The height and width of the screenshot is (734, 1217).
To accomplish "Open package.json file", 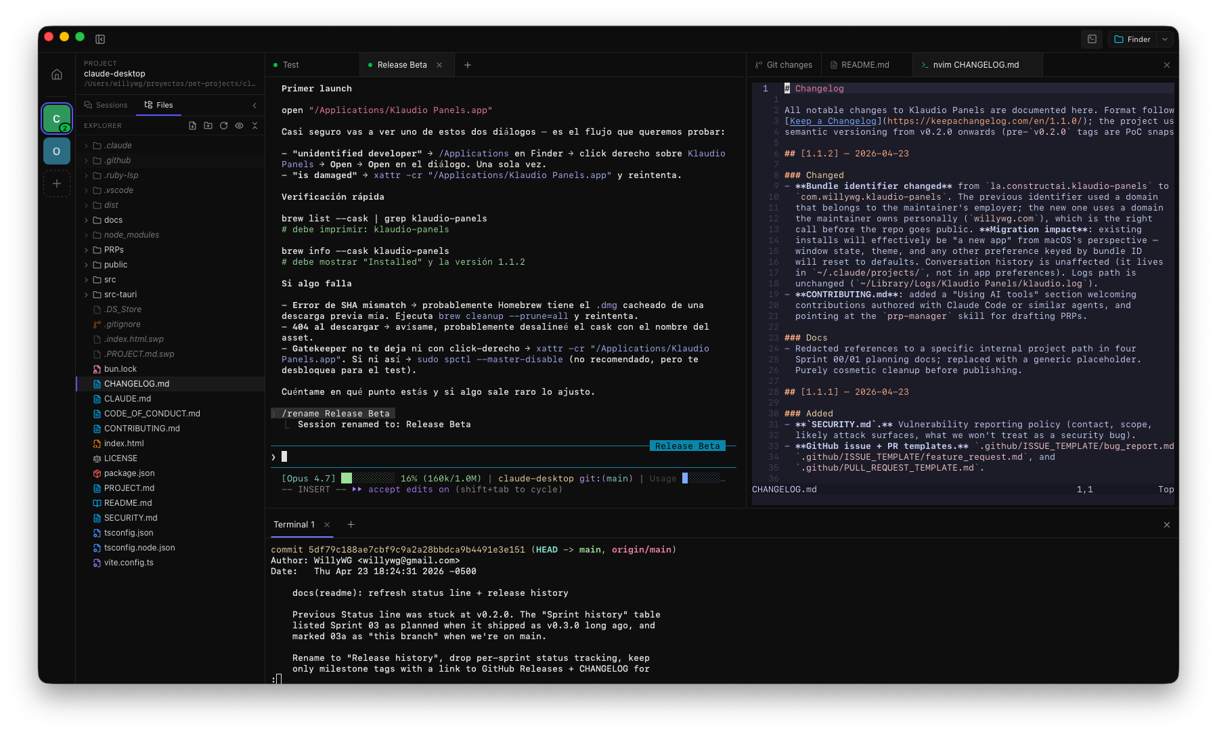I will point(170,473).
